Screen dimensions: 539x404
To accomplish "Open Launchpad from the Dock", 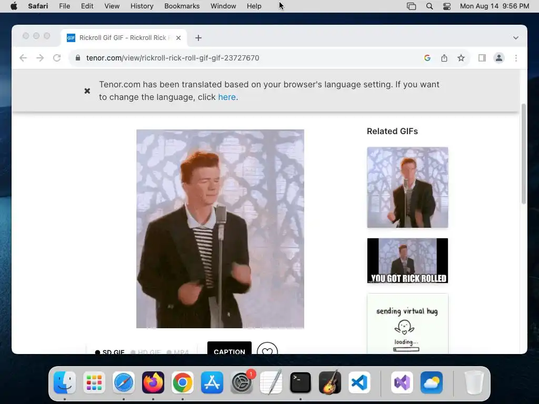I will pos(94,382).
